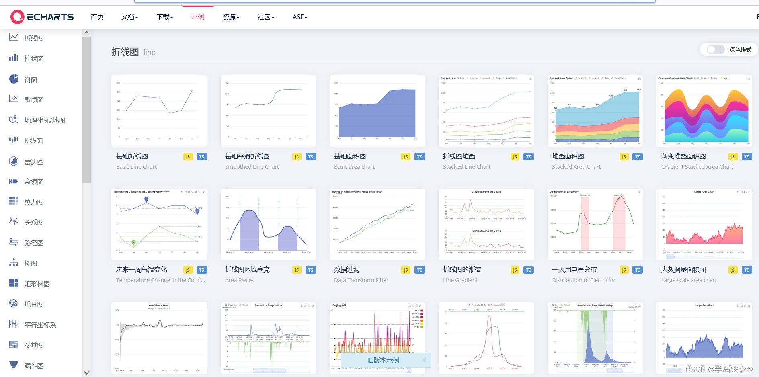Click the sidebar scrollbar up arrow

coord(86,33)
